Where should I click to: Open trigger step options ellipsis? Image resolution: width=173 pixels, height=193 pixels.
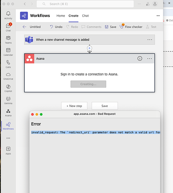coord(150,40)
